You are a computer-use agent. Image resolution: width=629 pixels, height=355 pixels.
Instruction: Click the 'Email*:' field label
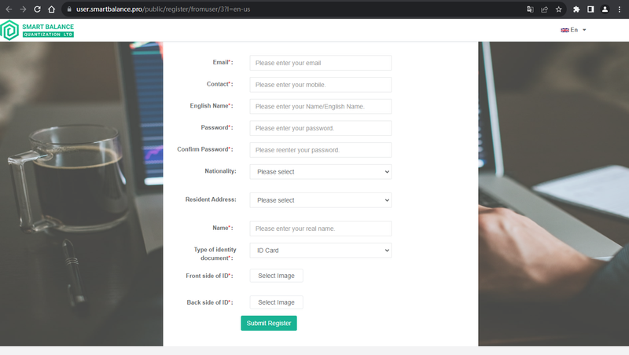[x=223, y=62]
